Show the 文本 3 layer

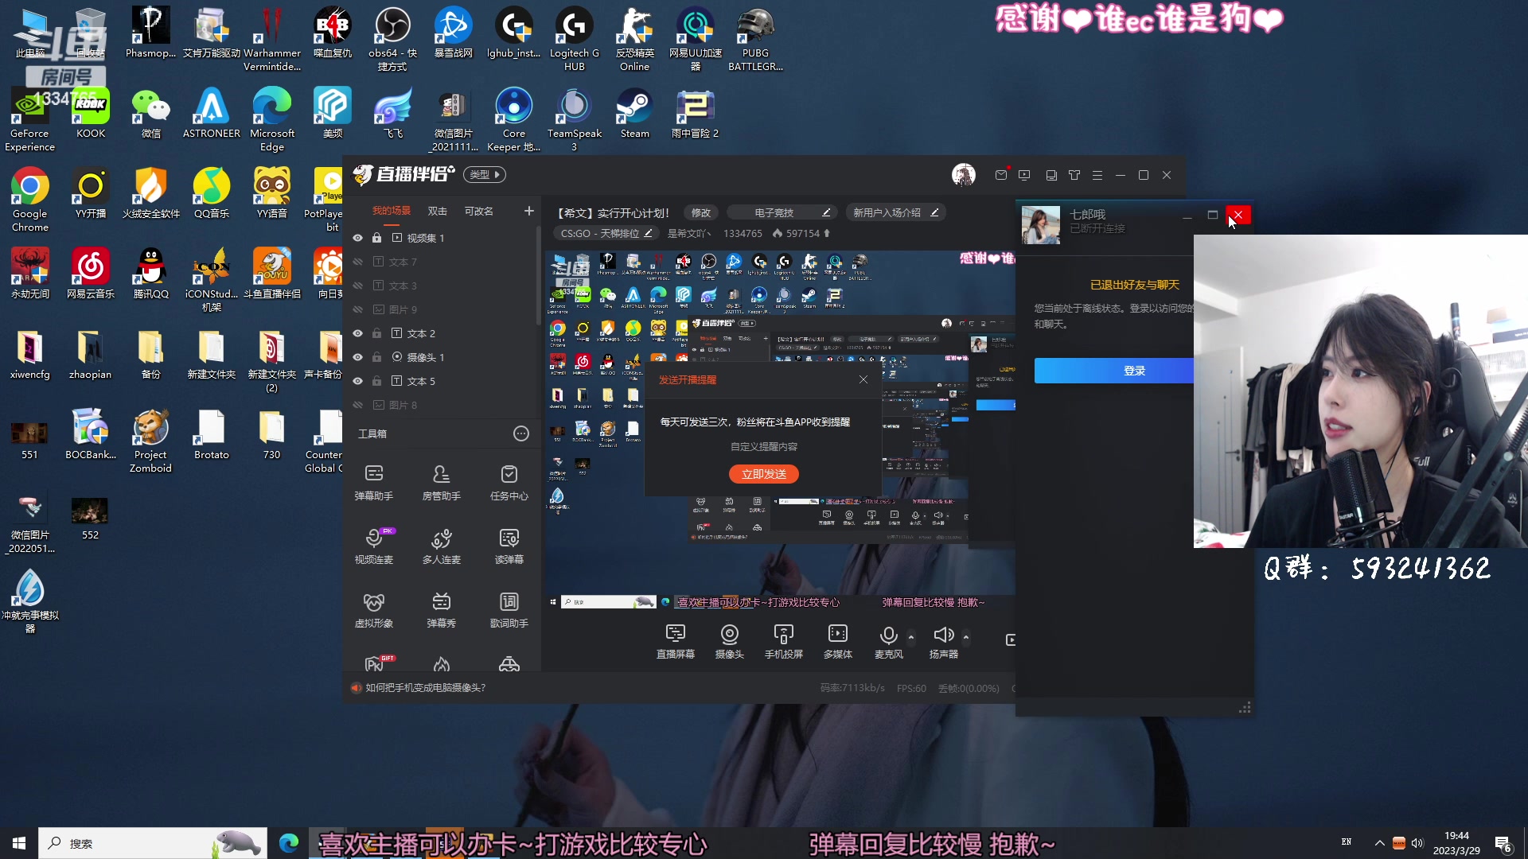click(x=357, y=286)
